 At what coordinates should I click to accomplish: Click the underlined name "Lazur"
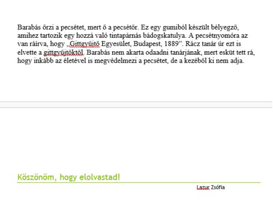[x=203, y=187]
